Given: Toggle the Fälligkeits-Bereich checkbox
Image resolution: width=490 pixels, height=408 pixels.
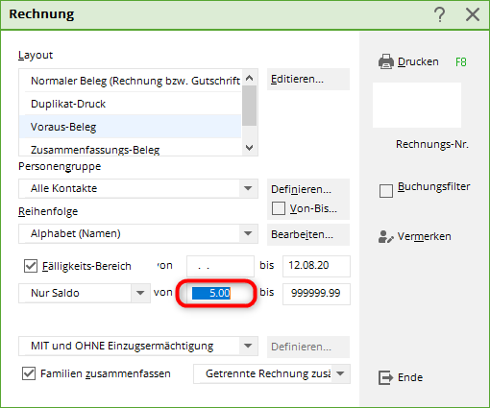Looking at the screenshot, I should (31, 266).
